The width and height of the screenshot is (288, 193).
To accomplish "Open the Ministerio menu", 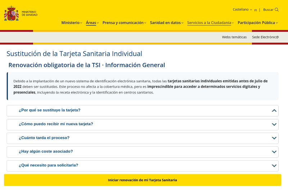I will click(72, 23).
